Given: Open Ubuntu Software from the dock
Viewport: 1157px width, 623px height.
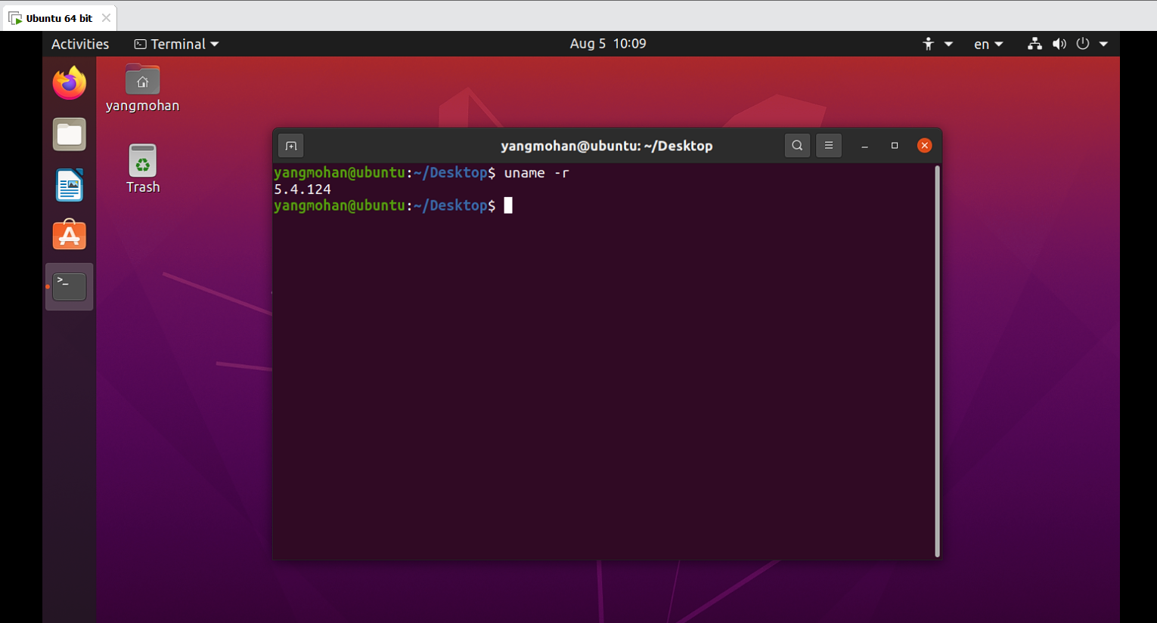Looking at the screenshot, I should (x=69, y=235).
